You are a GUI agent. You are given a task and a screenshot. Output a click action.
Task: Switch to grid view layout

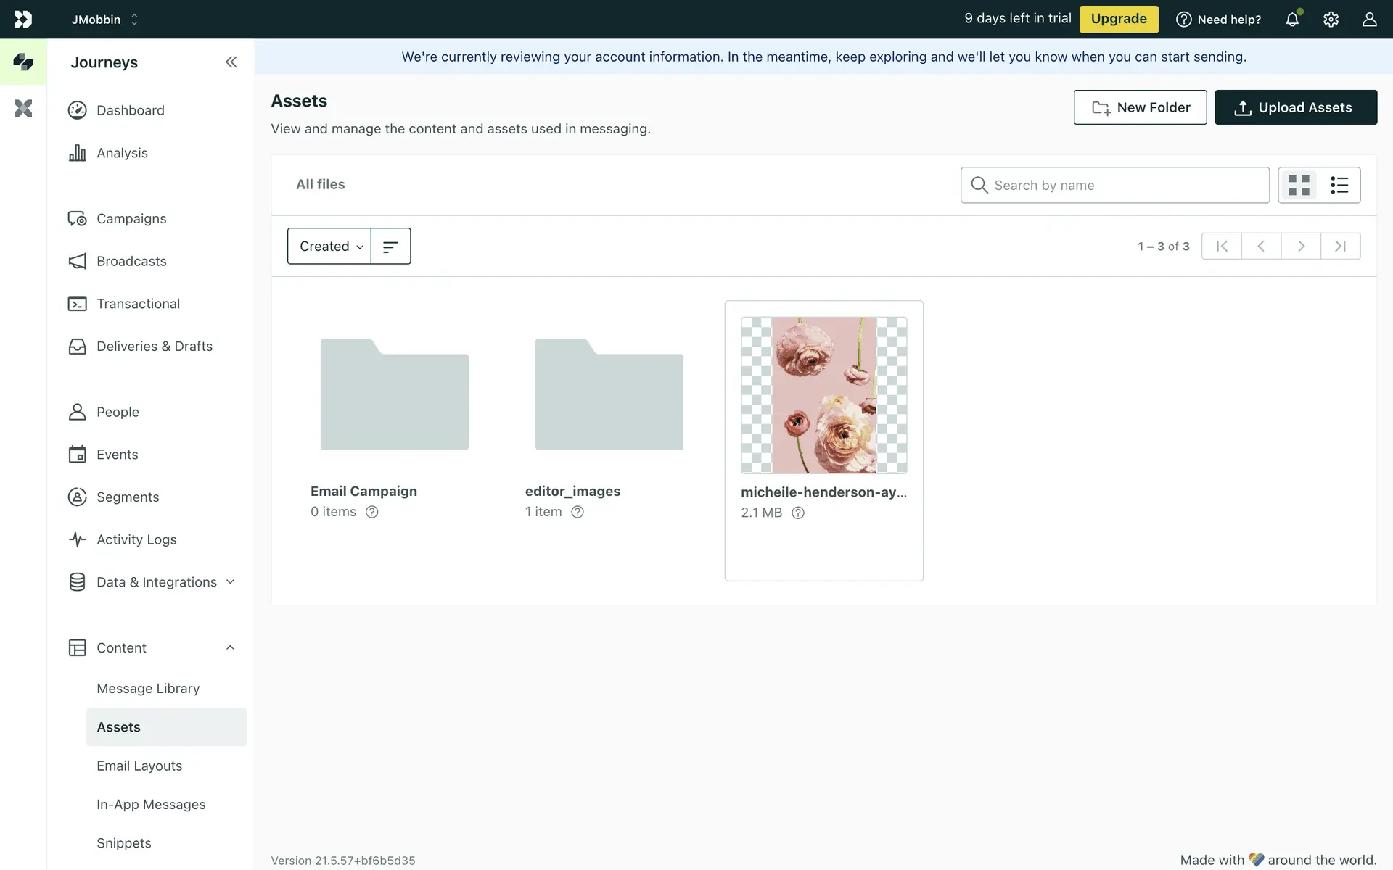[1299, 185]
